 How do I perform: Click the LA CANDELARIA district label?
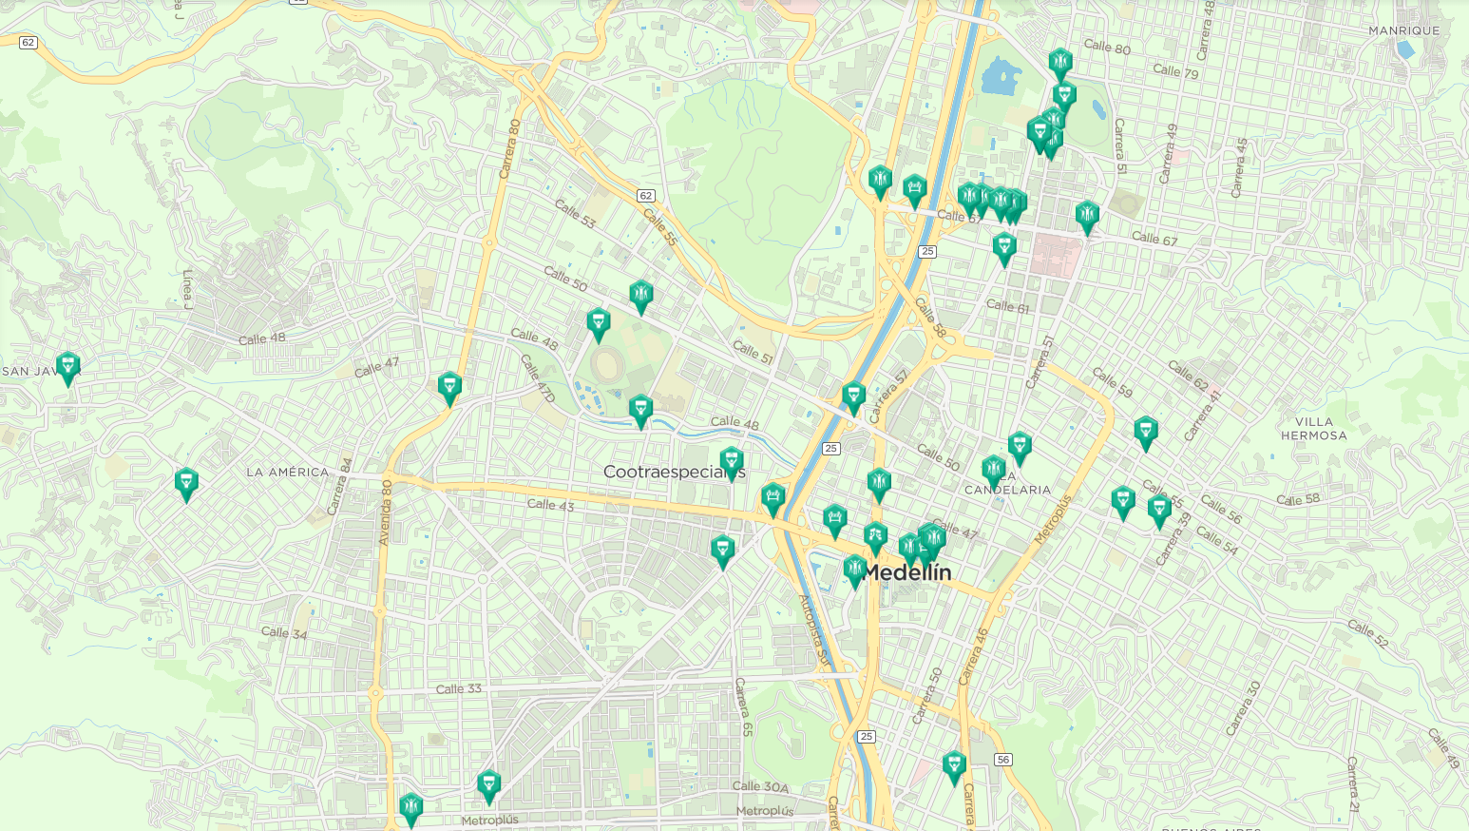point(1008,483)
